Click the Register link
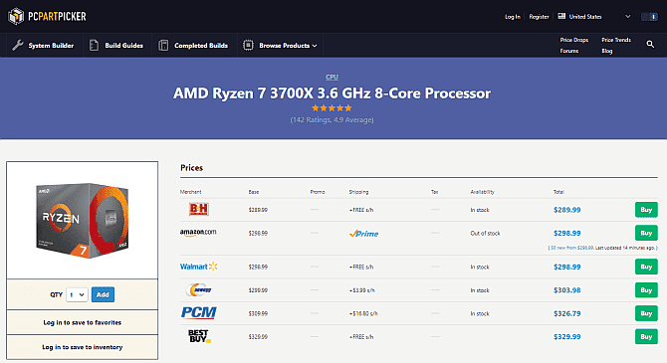Screen dimensions: 667x363 coord(539,17)
